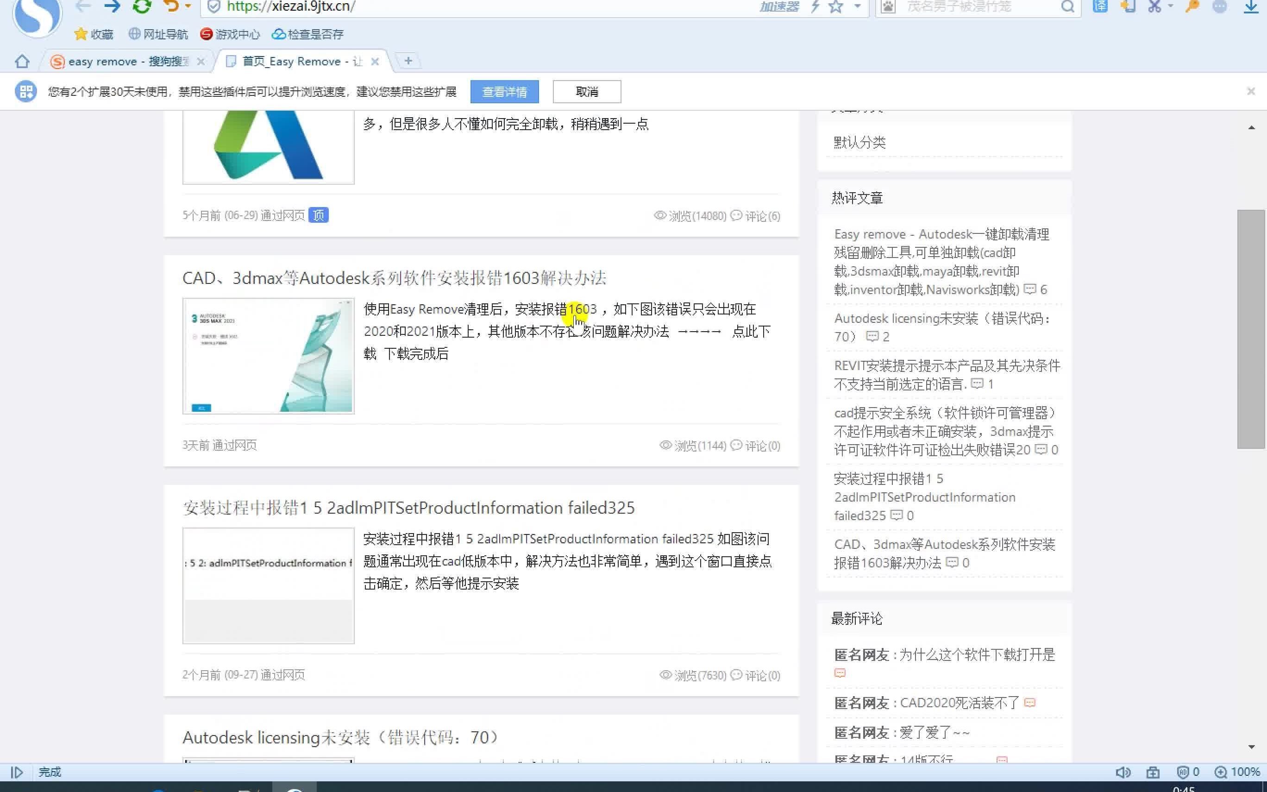
Task: Open dropdown next to undo arrow
Action: [188, 6]
